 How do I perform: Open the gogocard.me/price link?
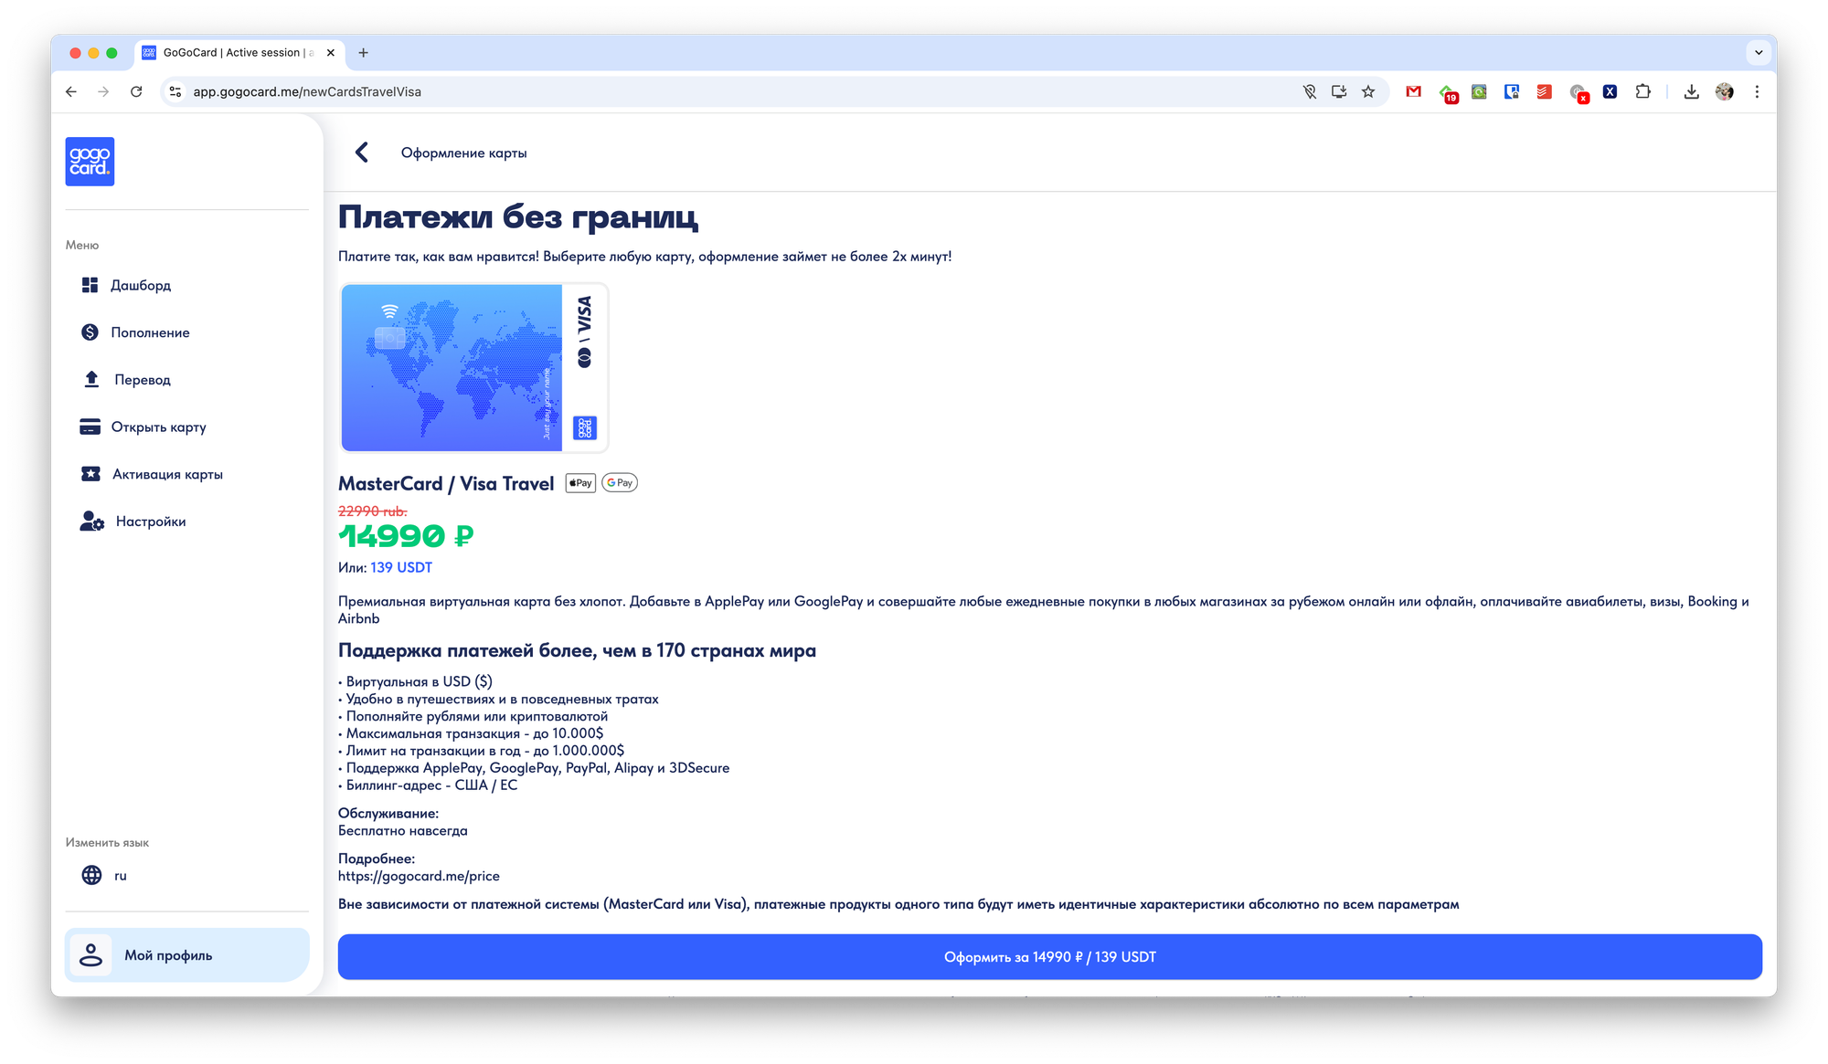[419, 876]
